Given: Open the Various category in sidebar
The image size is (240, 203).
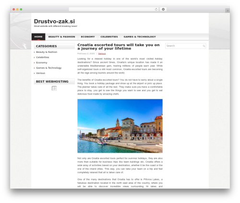Looking at the screenshot, I should [x=41, y=73].
